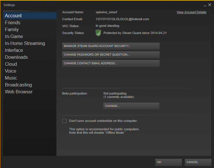
Task: Close the Settings window
Action: point(210,5)
